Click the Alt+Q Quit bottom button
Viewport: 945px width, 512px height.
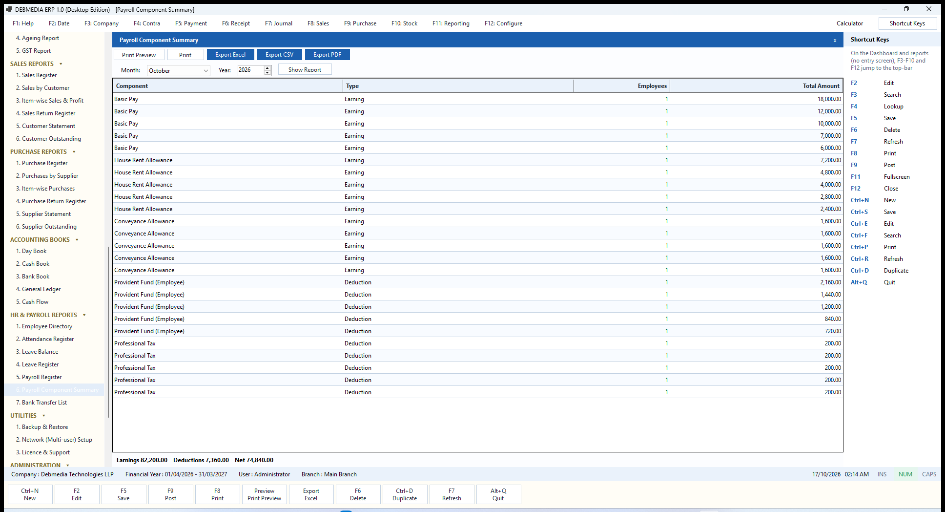tap(498, 494)
